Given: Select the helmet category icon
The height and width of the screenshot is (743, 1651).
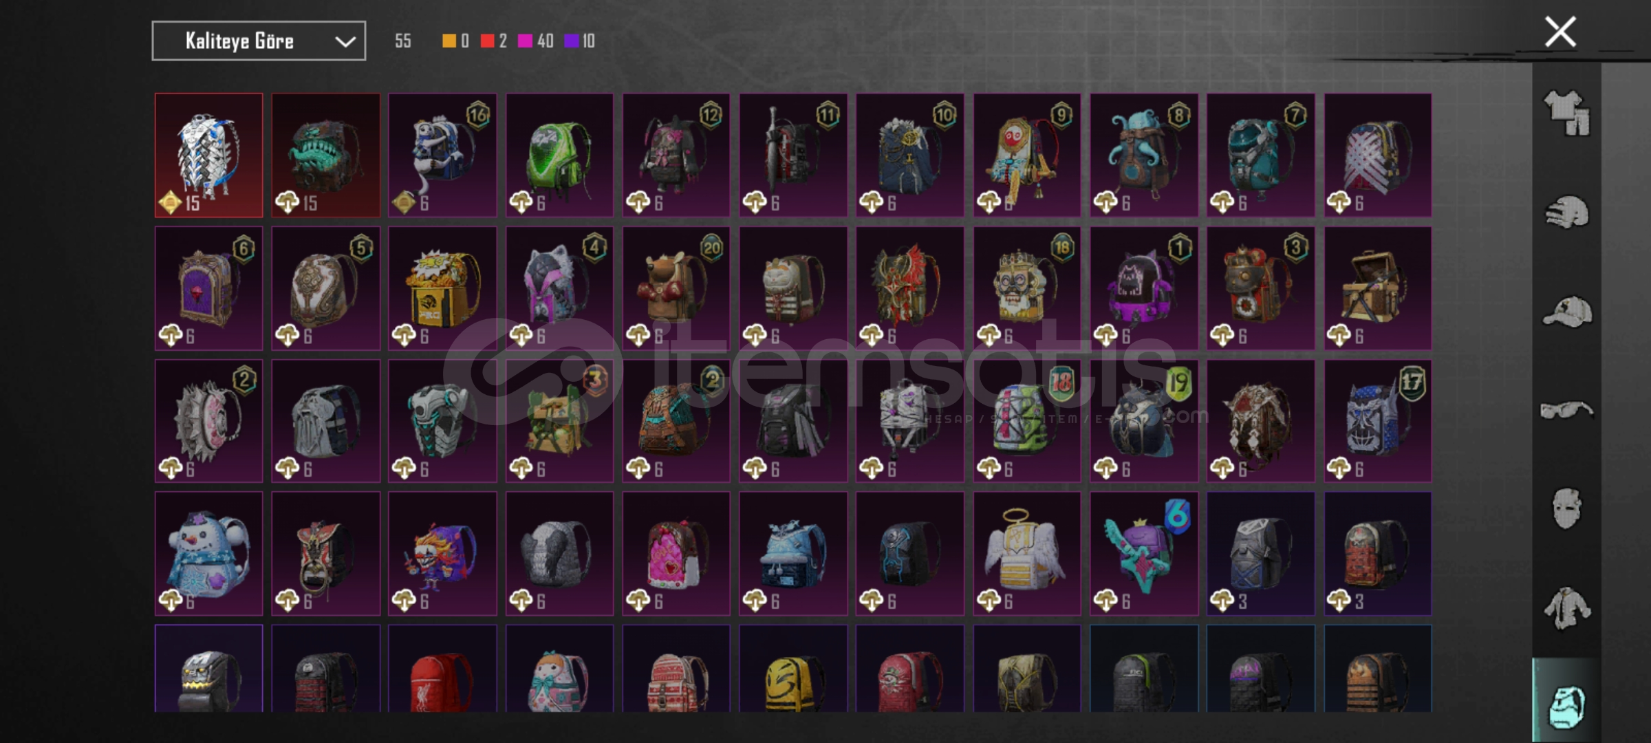Looking at the screenshot, I should point(1566,212).
